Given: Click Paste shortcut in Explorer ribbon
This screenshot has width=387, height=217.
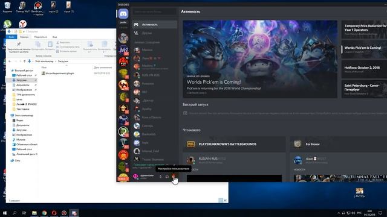Looking at the screenshot, I should 66,51.
